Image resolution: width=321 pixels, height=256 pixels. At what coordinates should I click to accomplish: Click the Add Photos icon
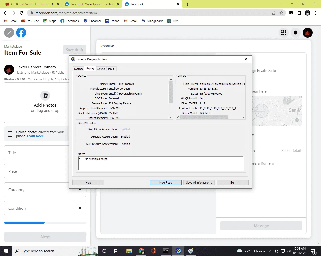pos(45,96)
